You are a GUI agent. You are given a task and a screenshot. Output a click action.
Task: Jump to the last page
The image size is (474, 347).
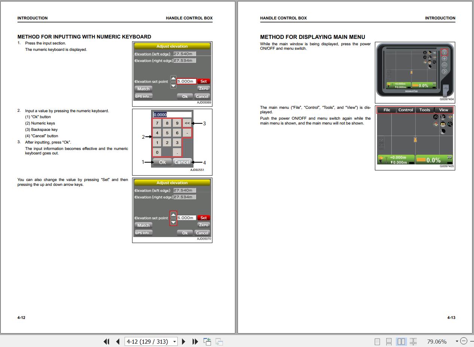[195, 341]
